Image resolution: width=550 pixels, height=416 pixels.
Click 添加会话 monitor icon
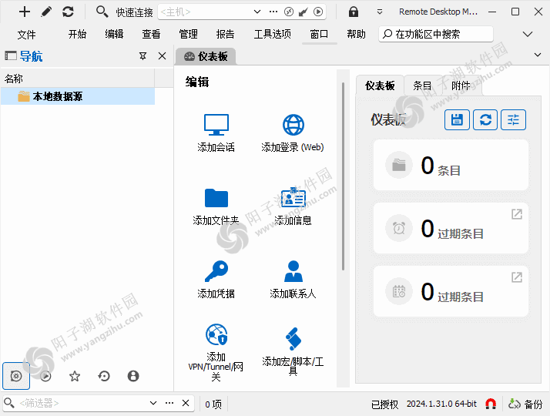pos(216,125)
